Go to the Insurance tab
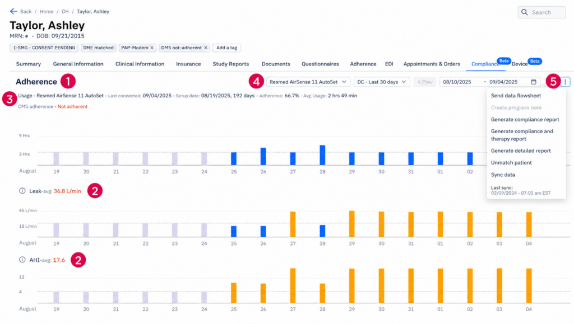 [188, 64]
